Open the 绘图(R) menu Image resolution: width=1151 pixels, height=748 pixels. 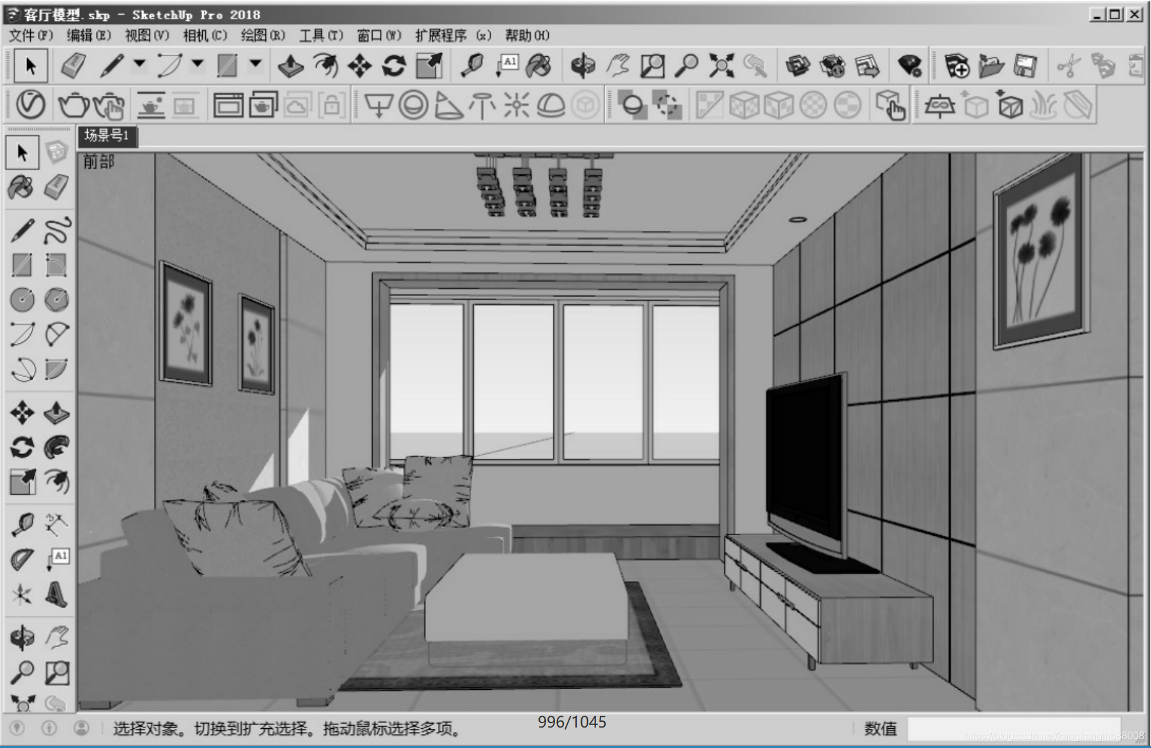[263, 35]
